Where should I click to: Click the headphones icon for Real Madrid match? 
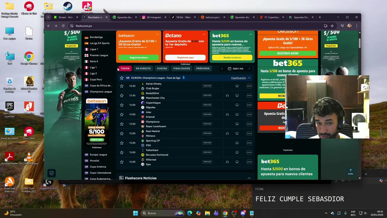[x=227, y=133]
